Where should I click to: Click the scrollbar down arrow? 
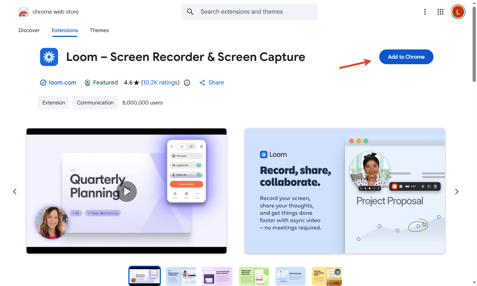[x=474, y=283]
